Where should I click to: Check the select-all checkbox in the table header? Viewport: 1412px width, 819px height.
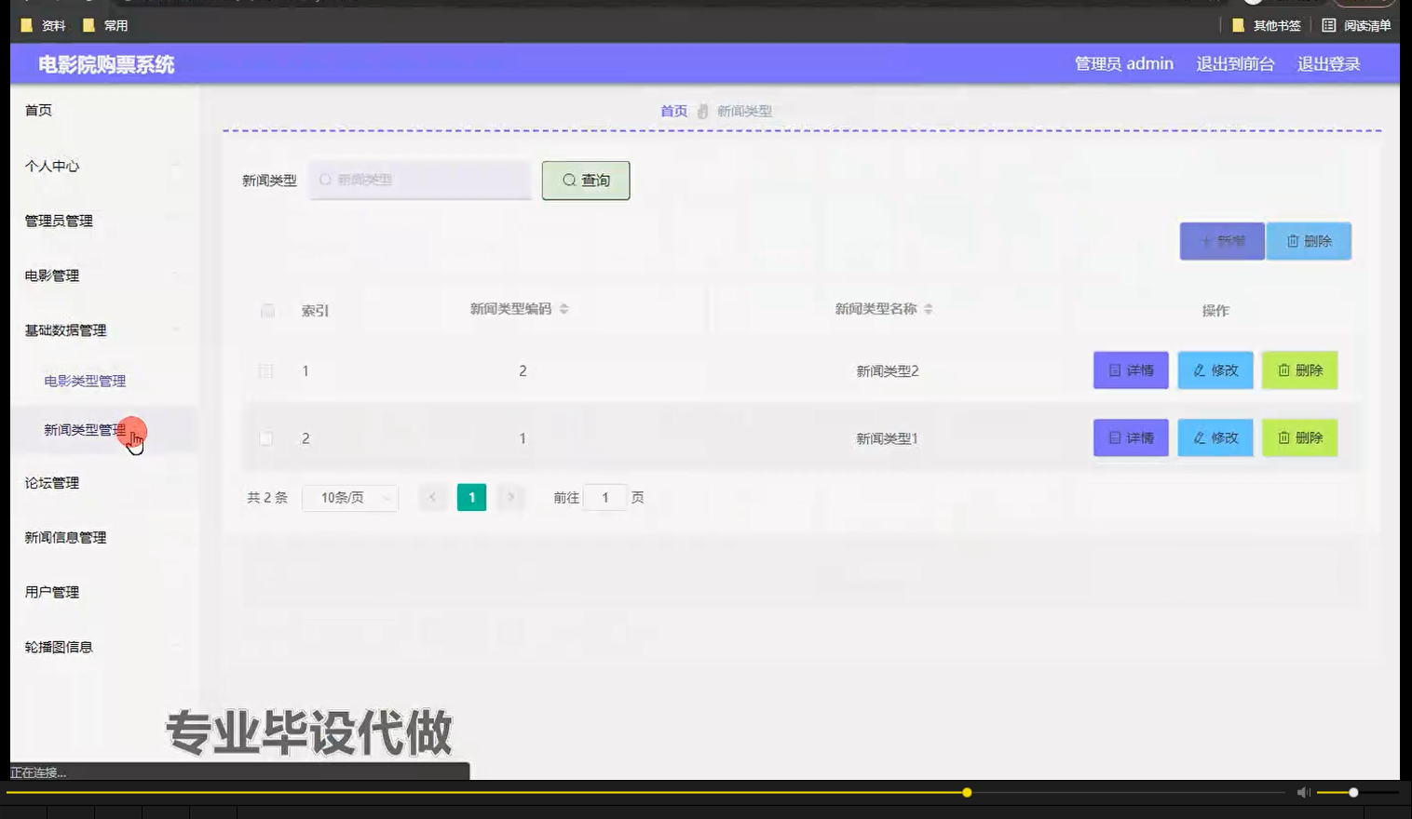267,310
